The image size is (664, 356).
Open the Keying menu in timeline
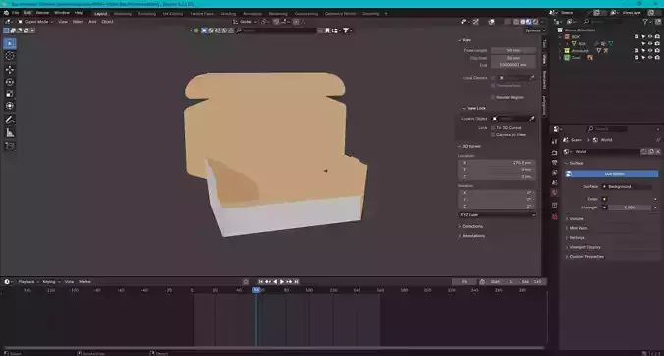pos(50,282)
